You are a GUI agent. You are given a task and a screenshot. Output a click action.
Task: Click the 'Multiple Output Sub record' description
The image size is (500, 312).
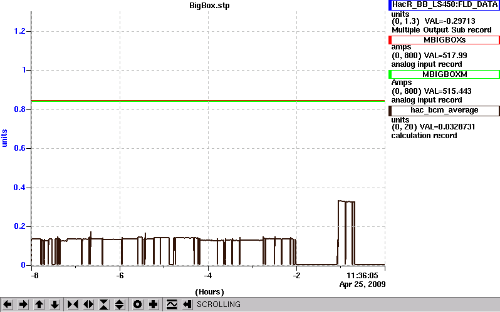[x=442, y=30]
